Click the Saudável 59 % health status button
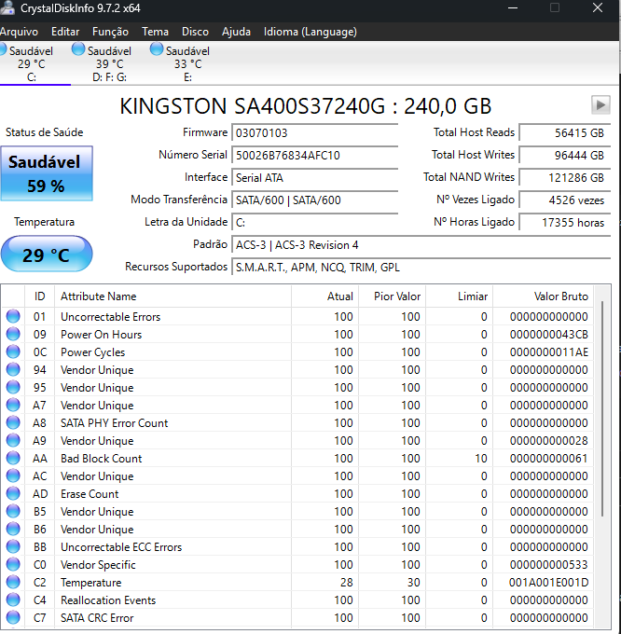The image size is (621, 634). coord(47,173)
